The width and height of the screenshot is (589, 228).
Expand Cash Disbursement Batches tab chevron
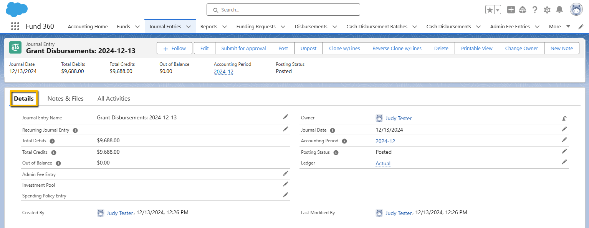coord(415,27)
